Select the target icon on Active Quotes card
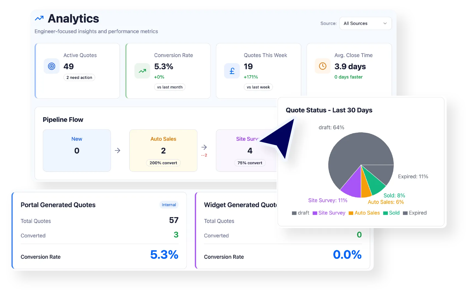473x296 pixels. coord(51,66)
